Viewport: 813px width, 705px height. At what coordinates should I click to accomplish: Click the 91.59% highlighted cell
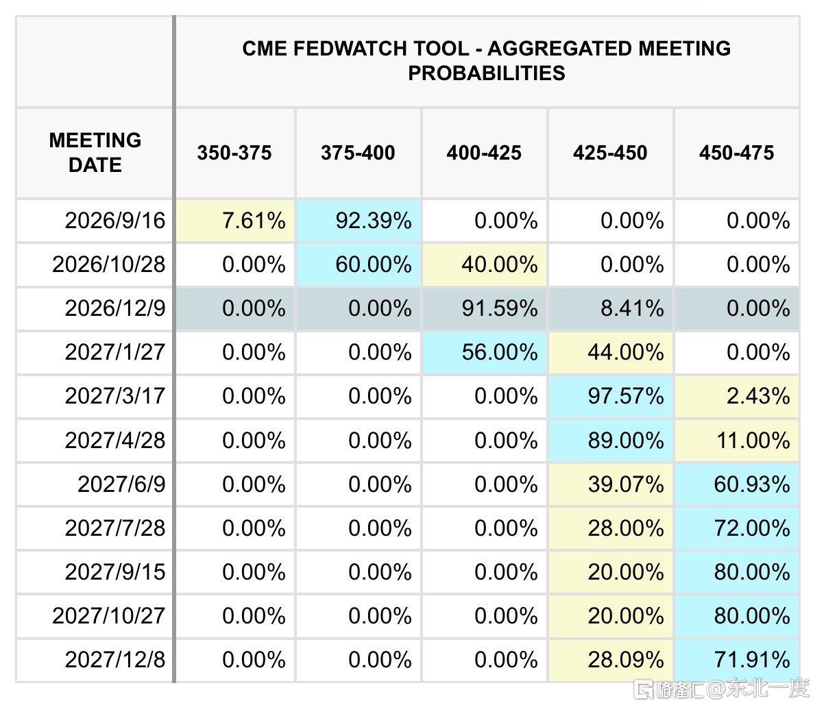point(484,309)
